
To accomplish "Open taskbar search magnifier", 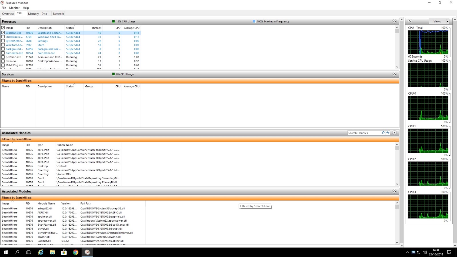I will pos(17,252).
